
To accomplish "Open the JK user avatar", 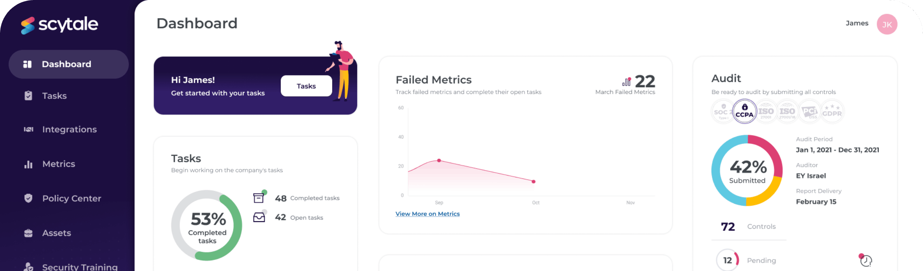I will pyautogui.click(x=887, y=24).
